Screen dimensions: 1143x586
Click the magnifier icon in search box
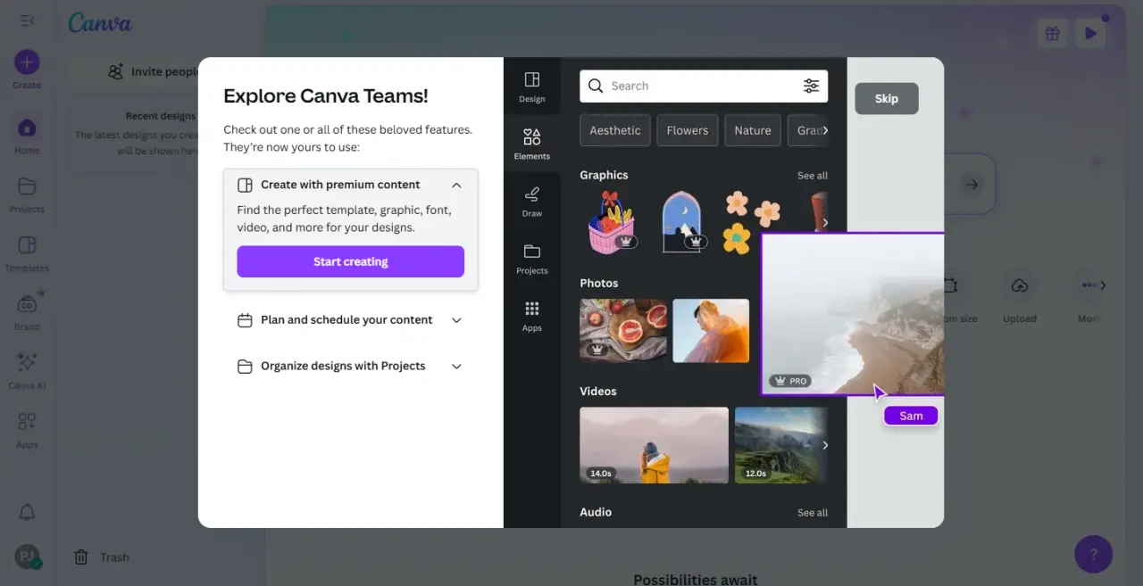(x=596, y=86)
